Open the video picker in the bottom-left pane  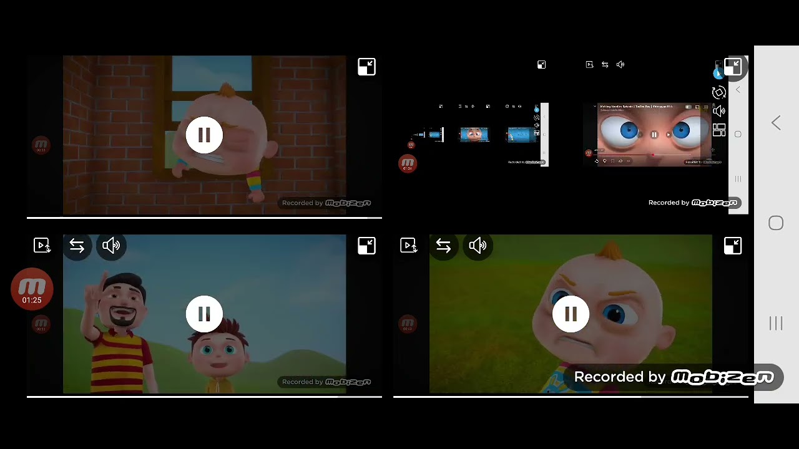[x=42, y=246]
